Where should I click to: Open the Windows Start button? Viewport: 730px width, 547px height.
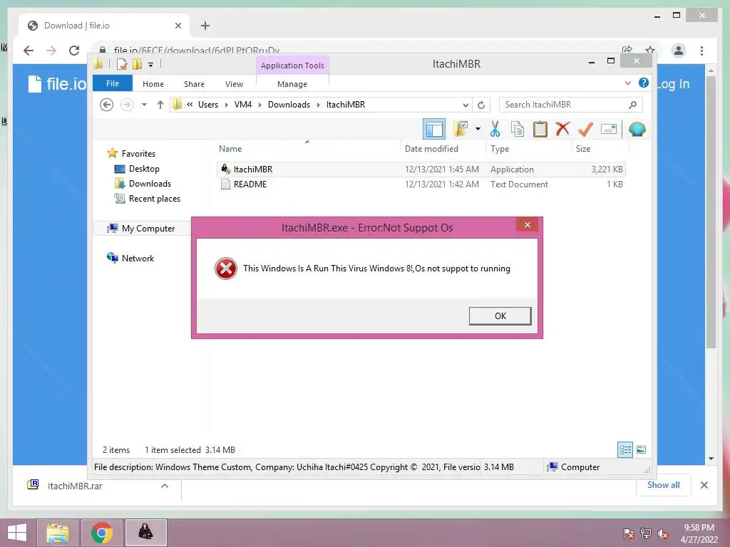coord(17,533)
